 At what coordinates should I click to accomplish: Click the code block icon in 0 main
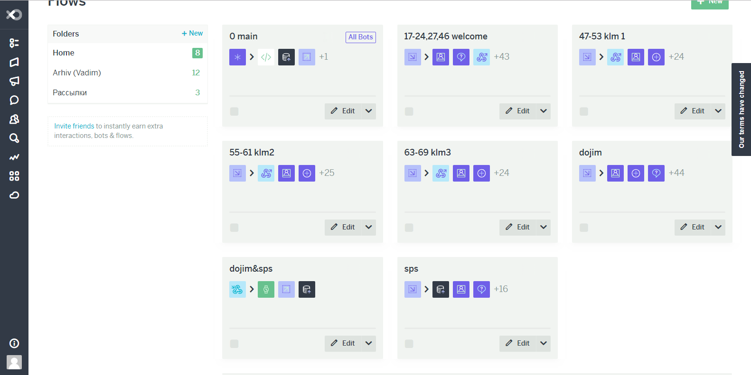[x=266, y=57]
